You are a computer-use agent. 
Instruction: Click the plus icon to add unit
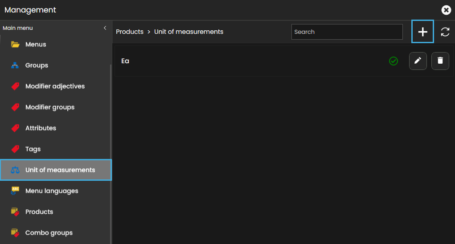[422, 32]
